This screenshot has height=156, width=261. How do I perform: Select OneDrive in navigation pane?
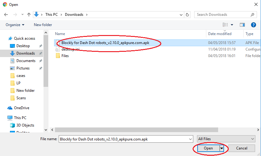(x=21, y=108)
